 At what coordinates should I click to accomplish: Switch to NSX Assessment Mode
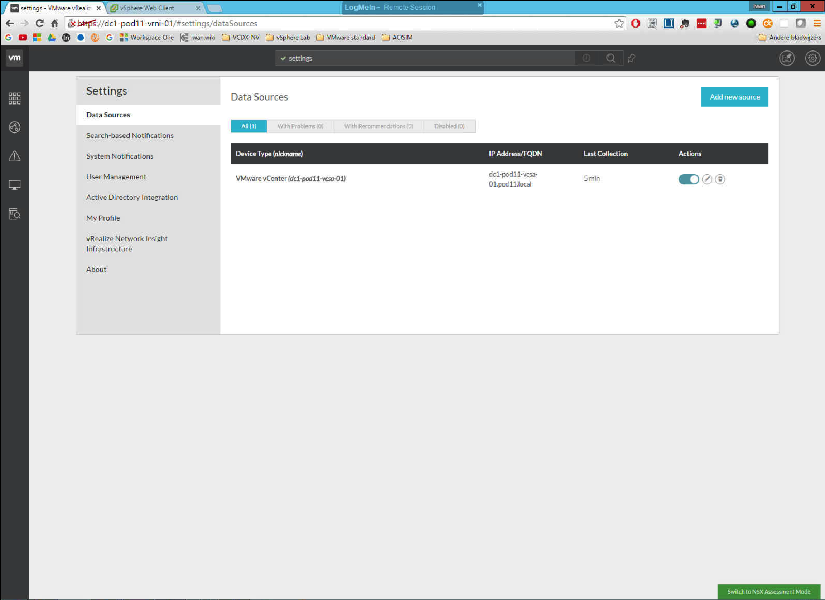pyautogui.click(x=768, y=592)
